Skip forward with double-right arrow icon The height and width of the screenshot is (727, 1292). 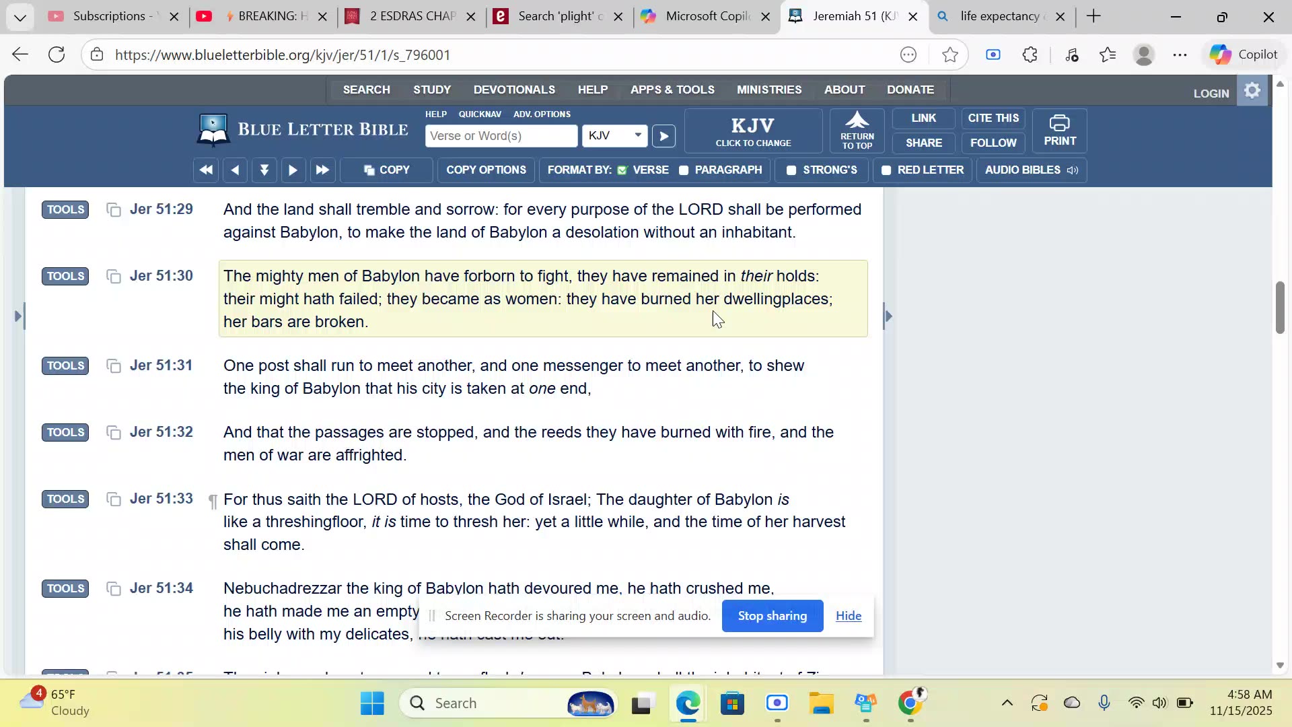click(322, 170)
